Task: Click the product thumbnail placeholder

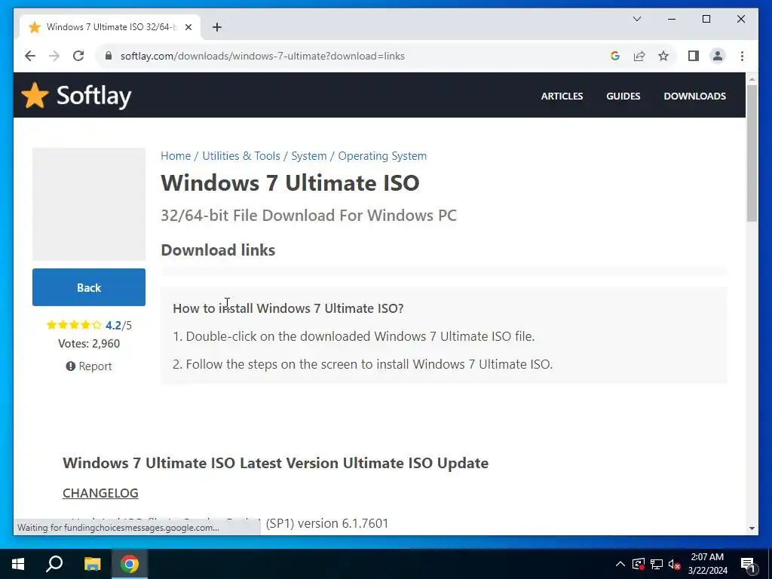Action: point(89,204)
